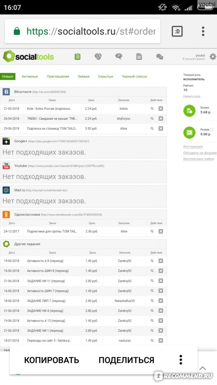
Task: Hide the 7NEBO order
Action: click(161, 119)
